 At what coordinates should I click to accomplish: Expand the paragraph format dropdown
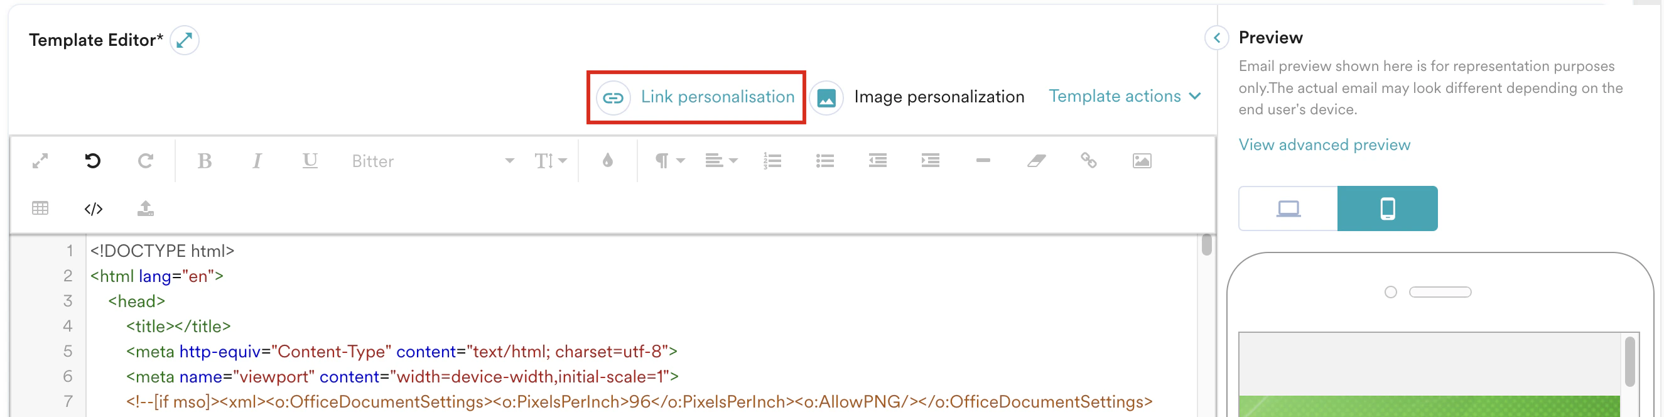[669, 161]
